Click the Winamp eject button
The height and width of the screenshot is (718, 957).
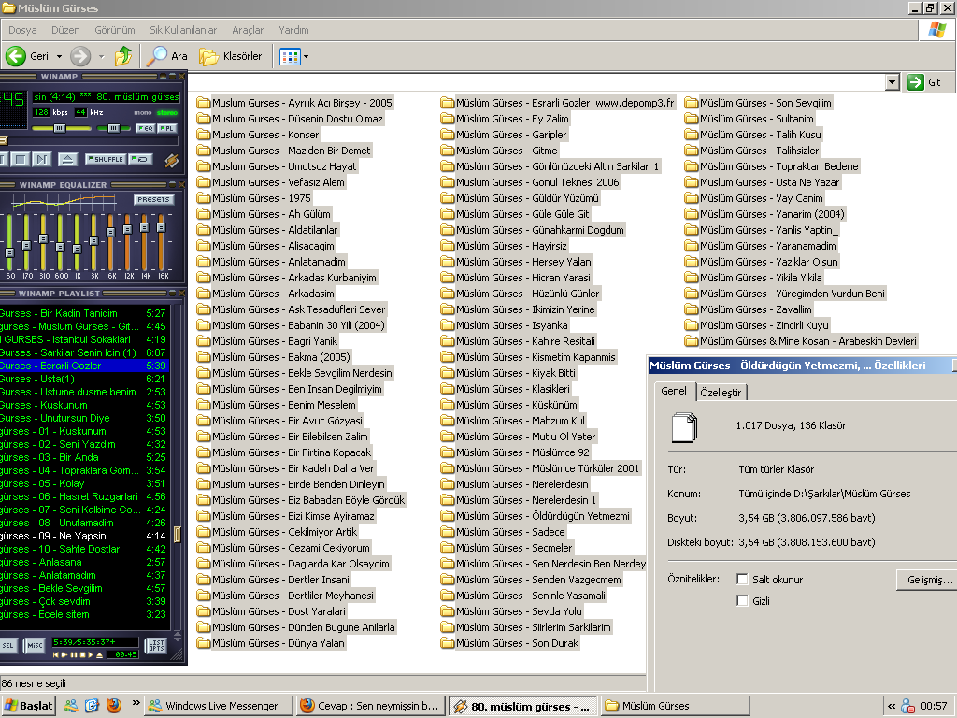[67, 159]
